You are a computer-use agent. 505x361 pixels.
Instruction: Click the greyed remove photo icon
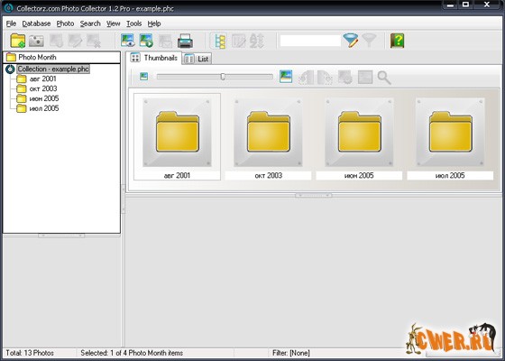[x=94, y=41]
